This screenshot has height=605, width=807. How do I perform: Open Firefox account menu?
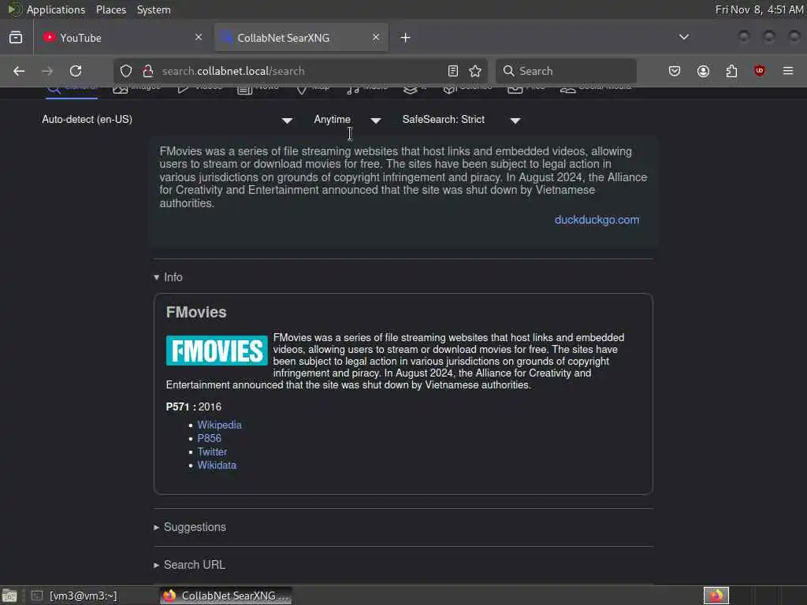click(x=703, y=71)
